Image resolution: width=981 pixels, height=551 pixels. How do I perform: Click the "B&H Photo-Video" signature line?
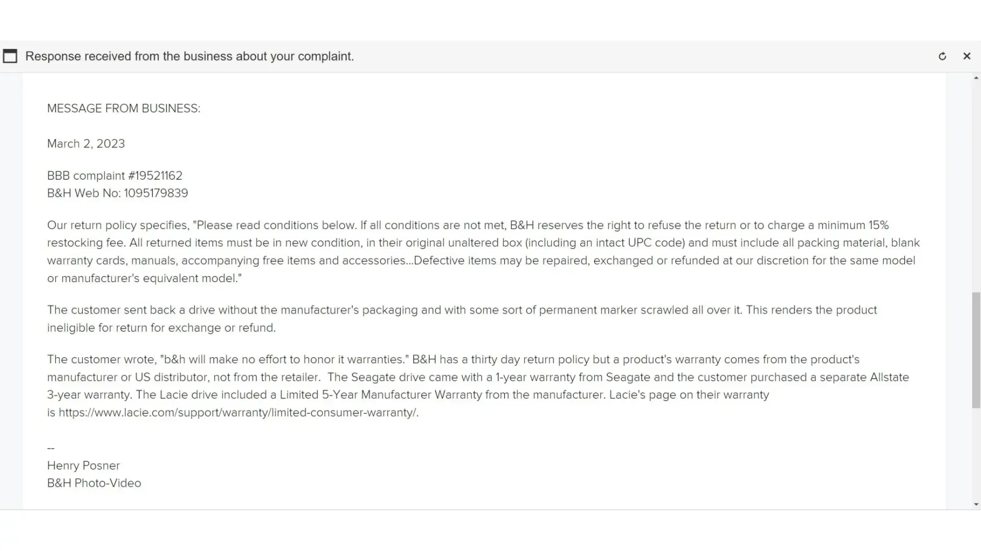click(94, 483)
